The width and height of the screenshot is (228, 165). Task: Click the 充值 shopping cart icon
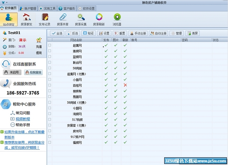(39, 40)
